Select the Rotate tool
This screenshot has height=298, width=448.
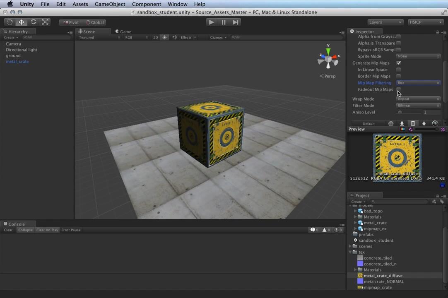34,22
